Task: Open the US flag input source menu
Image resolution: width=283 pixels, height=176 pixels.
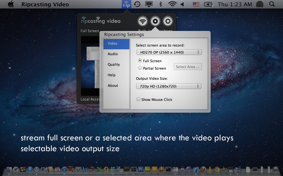Action: point(196,4)
